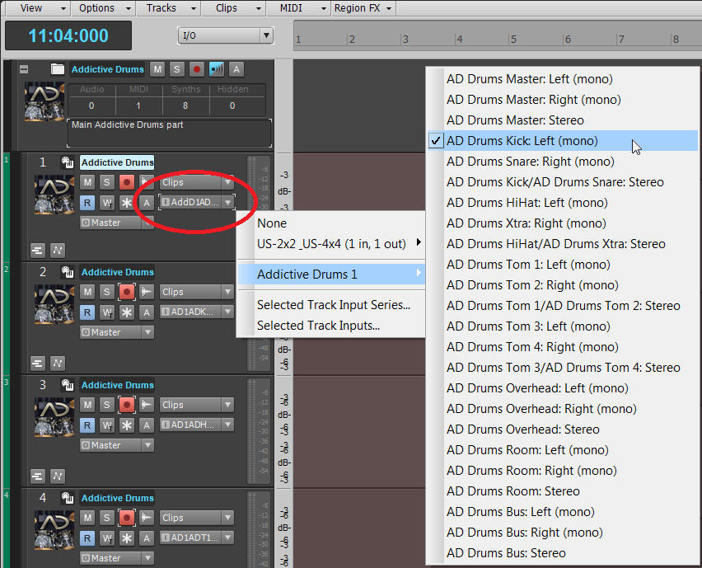The width and height of the screenshot is (702, 568).
Task: Click track 3 italic N automation lanes icon
Action: coord(58,476)
